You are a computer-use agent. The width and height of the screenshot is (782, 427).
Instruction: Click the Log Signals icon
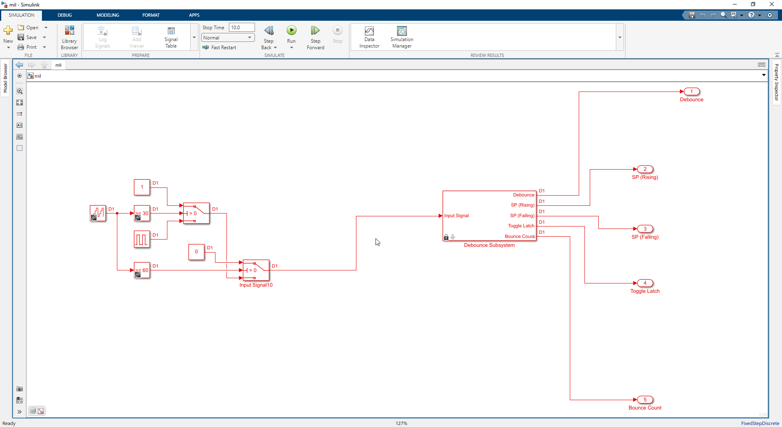point(102,31)
